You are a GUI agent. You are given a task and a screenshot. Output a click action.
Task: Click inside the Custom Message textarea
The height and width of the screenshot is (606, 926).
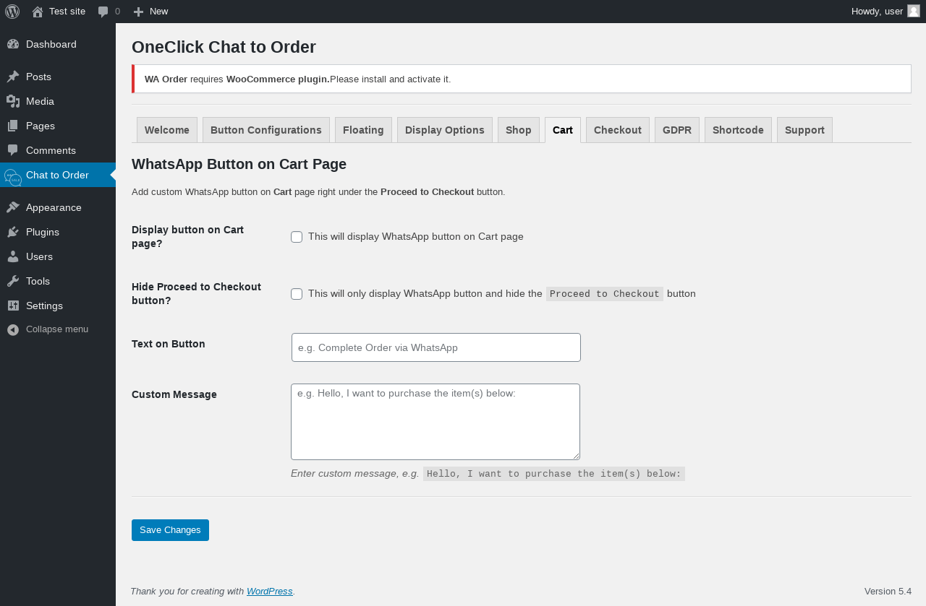tap(436, 422)
